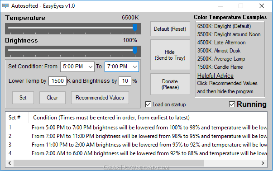Click the Lower Temp by field showing 1500
Viewport: 273px width, 171px height.
(57, 81)
